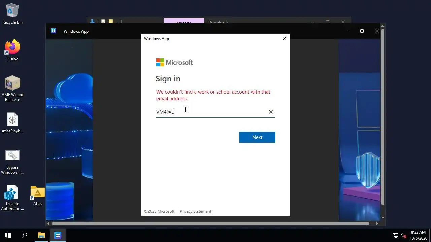431x242 pixels.
Task: Select the Firefox desktop shortcut
Action: [12, 49]
